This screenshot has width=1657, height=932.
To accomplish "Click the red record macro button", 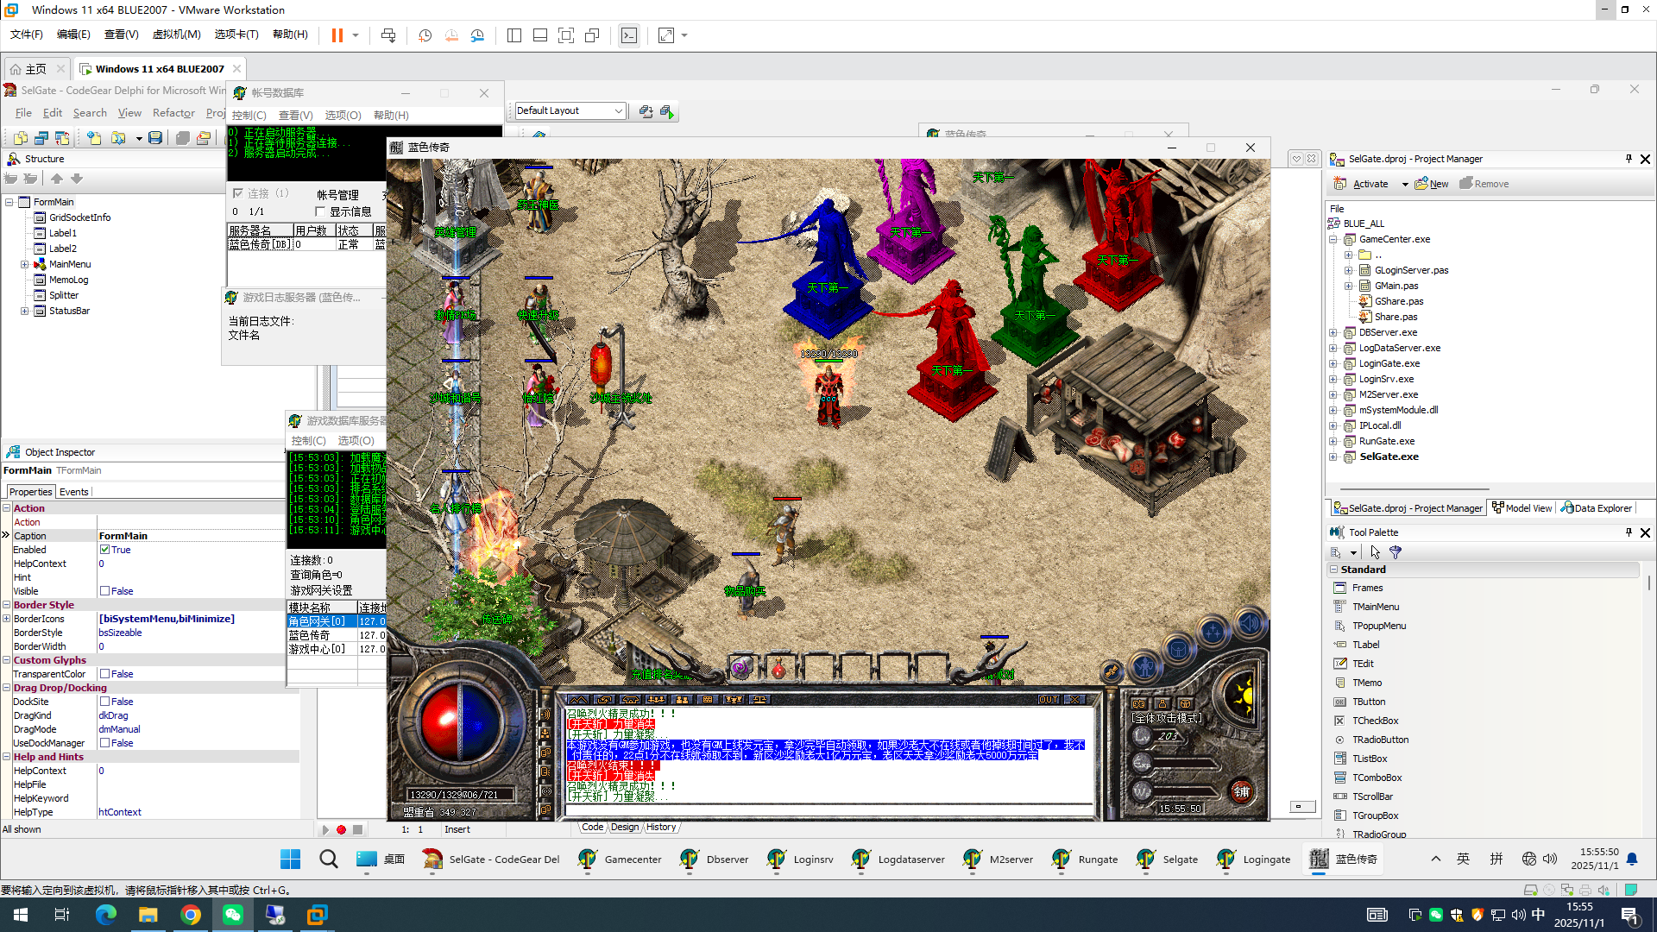I will pos(341,829).
